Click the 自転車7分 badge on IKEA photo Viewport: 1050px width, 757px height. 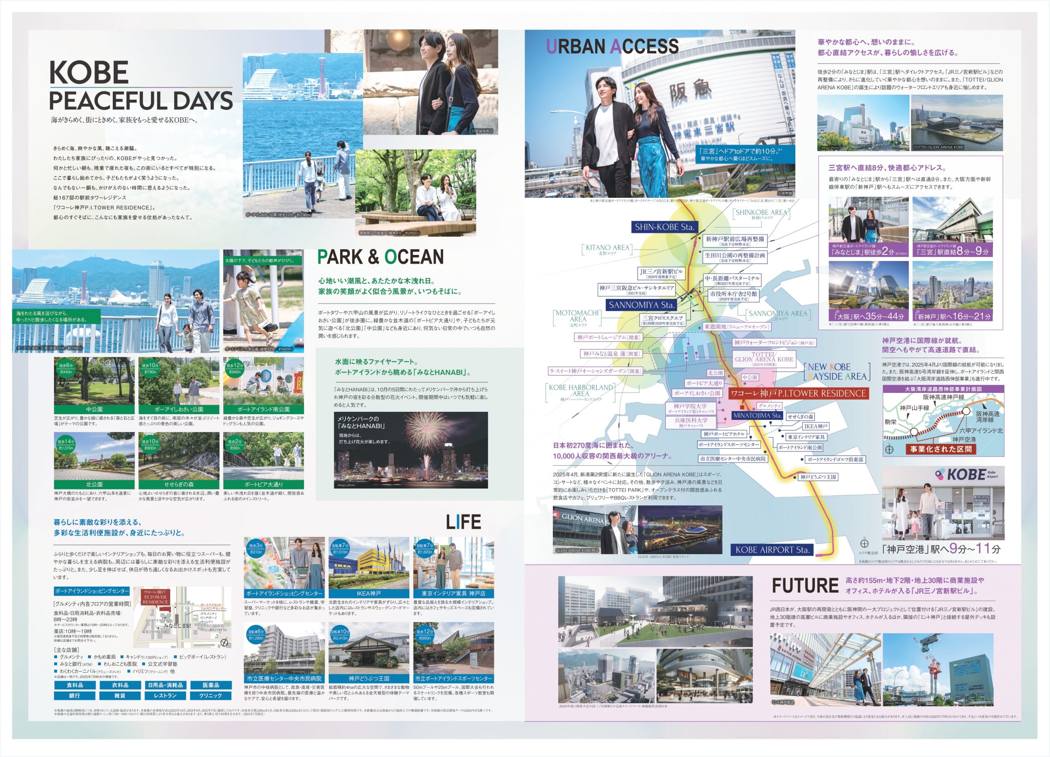pos(340,548)
